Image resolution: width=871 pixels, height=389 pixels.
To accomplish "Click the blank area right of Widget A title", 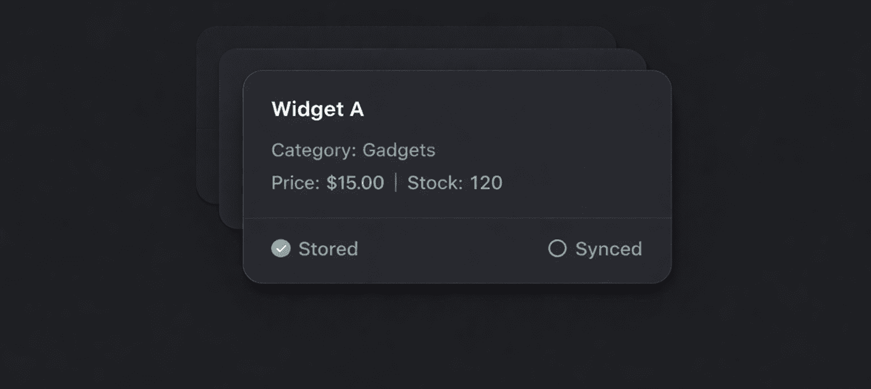I will point(514,109).
